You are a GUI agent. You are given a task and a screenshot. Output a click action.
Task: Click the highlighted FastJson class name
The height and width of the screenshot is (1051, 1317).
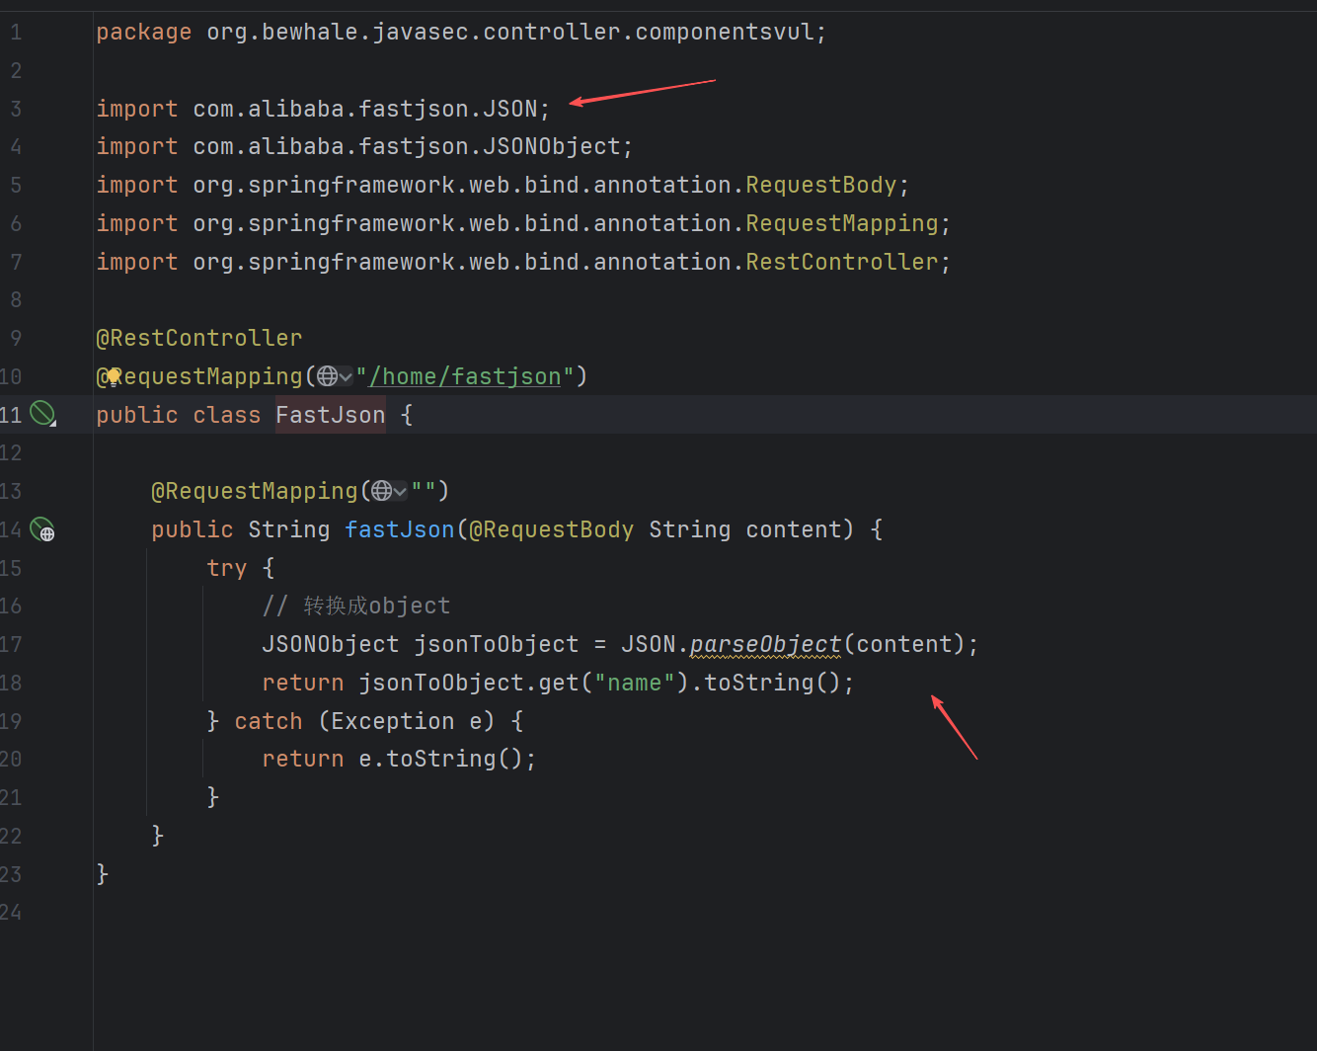pos(330,415)
